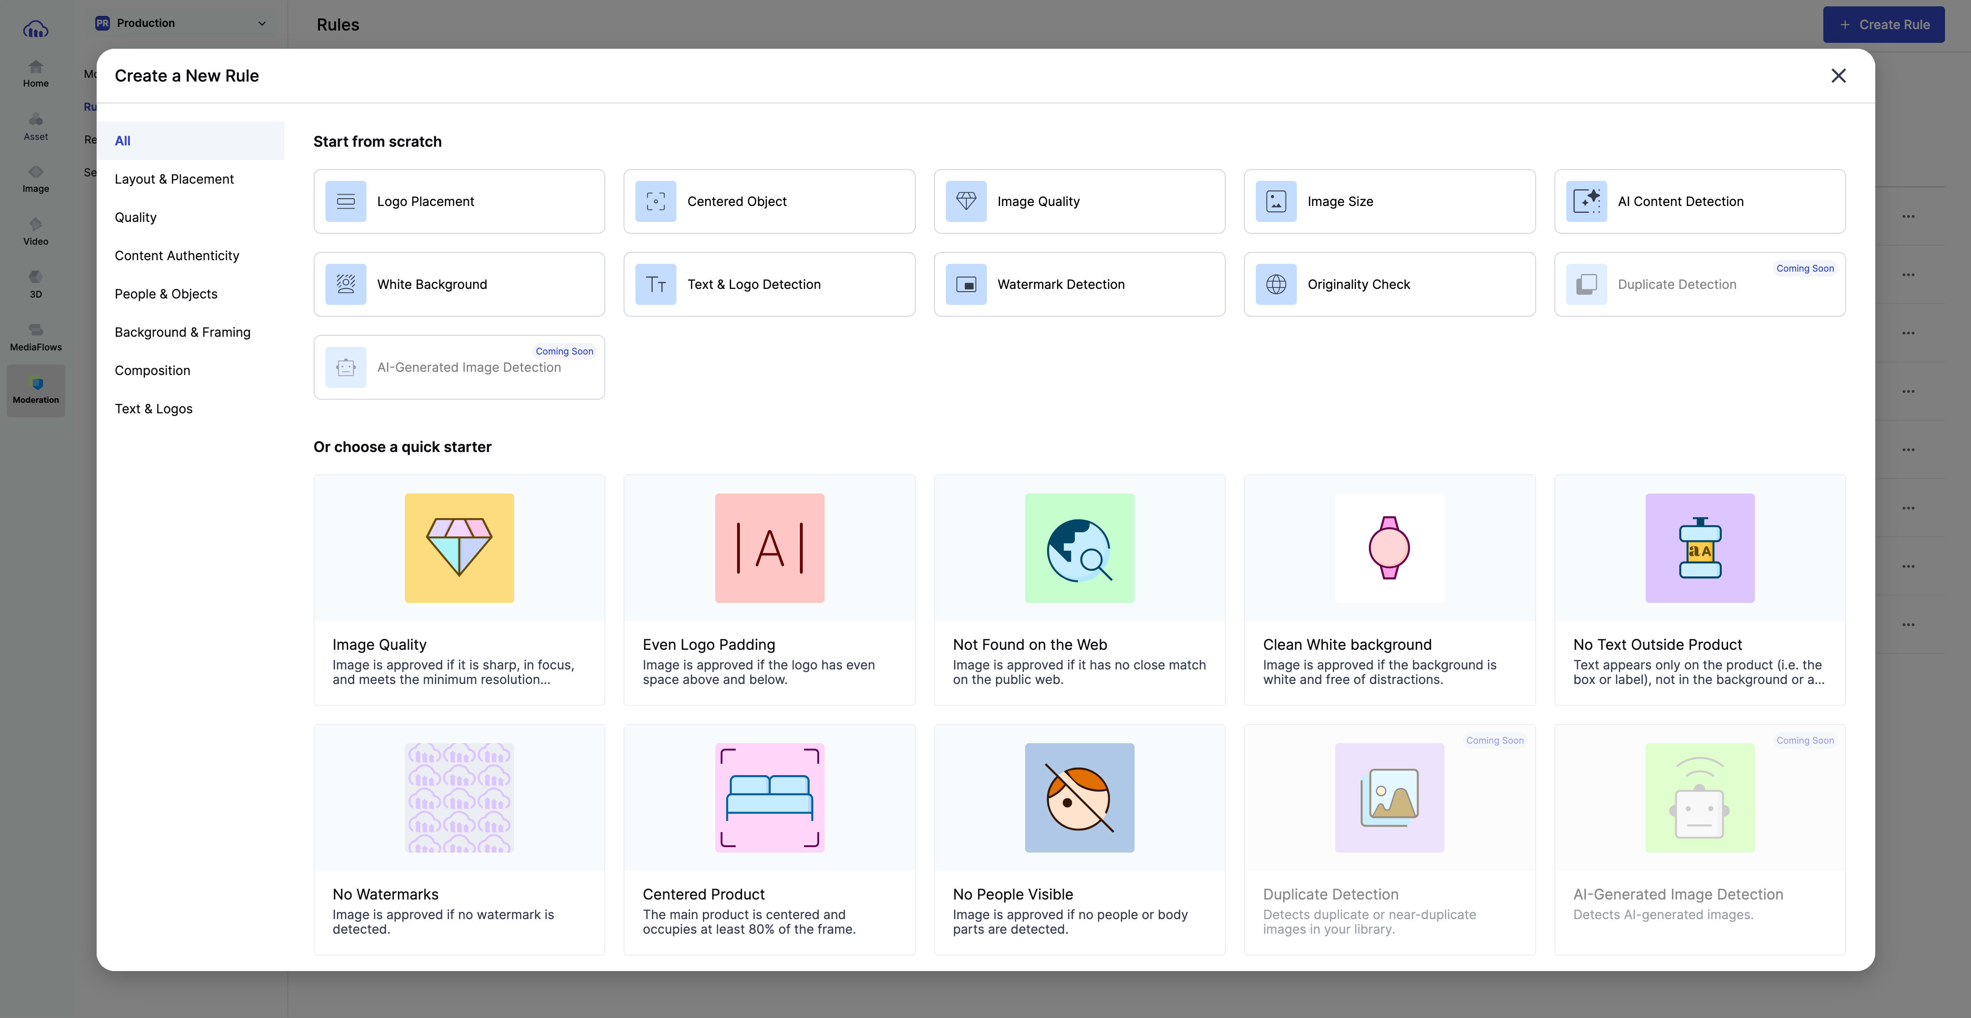
Task: Open the Production environment dropdown
Action: pyautogui.click(x=181, y=23)
